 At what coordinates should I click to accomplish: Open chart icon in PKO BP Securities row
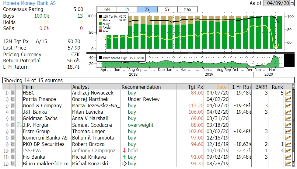pos(288,144)
